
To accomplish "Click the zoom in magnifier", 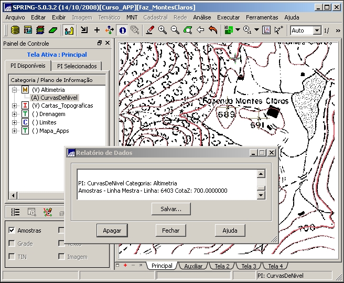I will [163, 30].
